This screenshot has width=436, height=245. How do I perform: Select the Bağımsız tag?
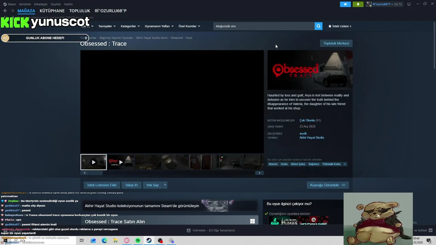[x=314, y=164]
